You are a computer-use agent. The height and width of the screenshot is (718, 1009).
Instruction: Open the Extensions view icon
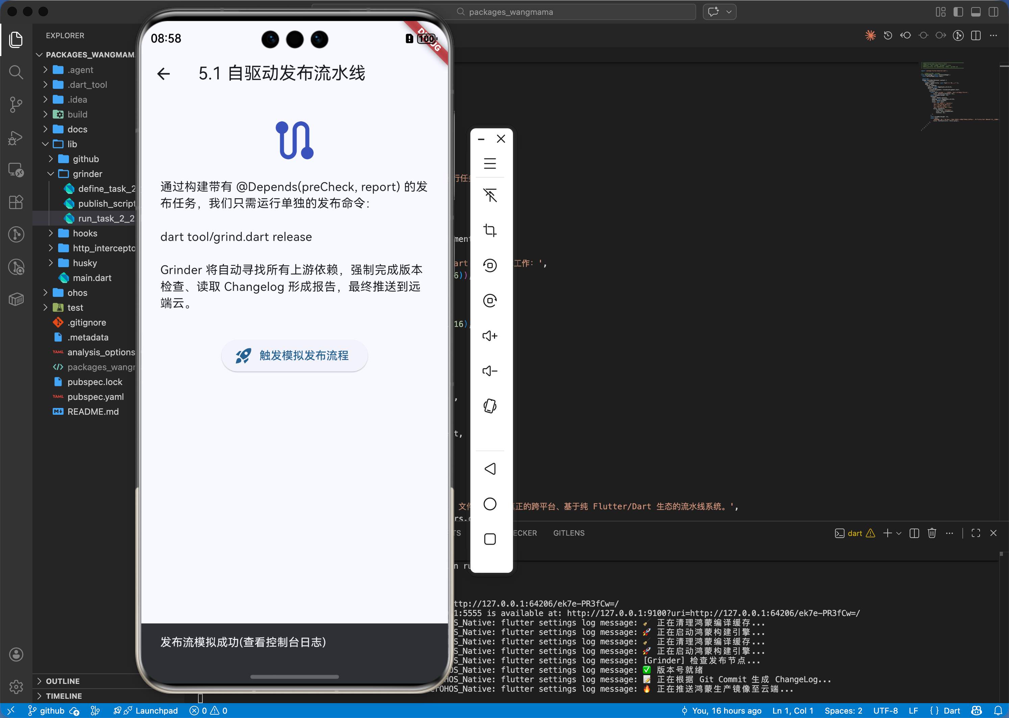[16, 202]
